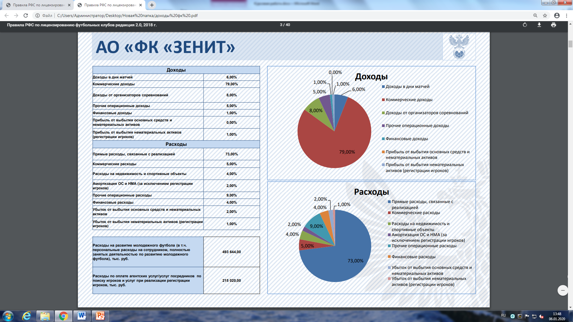Click the 73,00% cell for Прямые расходы
This screenshot has width=573, height=322.
click(232, 154)
